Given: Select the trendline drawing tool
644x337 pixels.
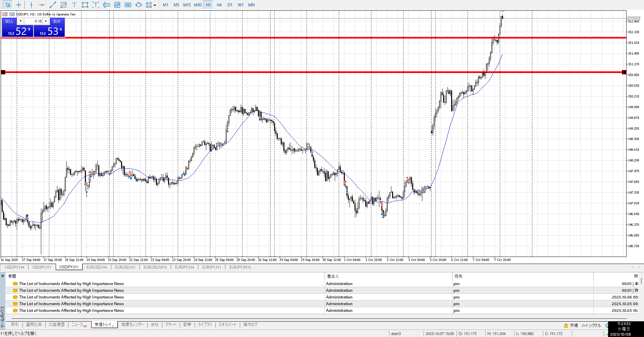Looking at the screenshot, I should click(53, 5).
